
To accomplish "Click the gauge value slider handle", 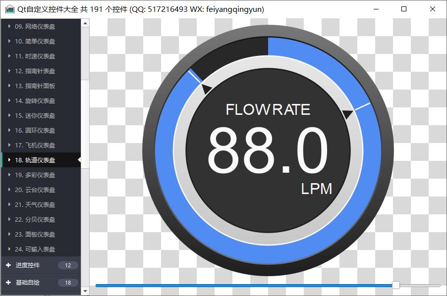I will pyautogui.click(x=395, y=285).
